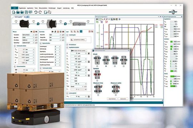This screenshot has height=128, width=193.
Task: Click the teal file menu button
Action: pos(15,8)
